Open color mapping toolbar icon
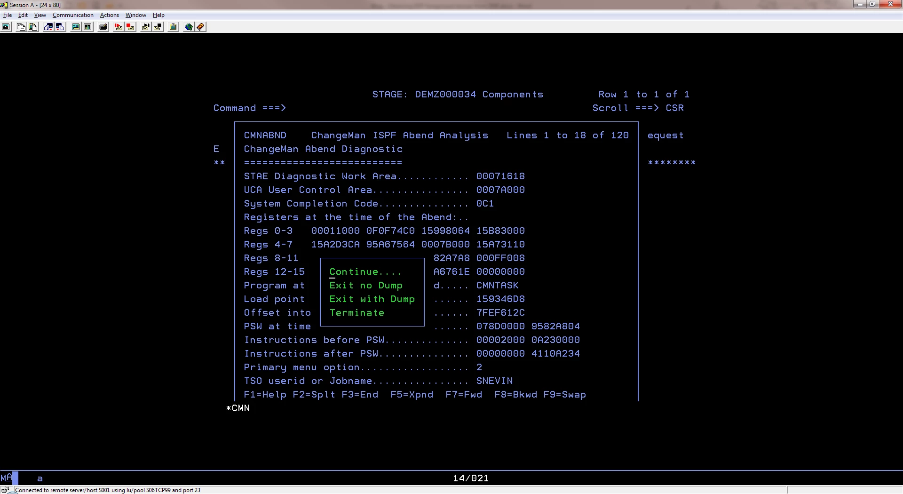The height and width of the screenshot is (494, 903). [x=87, y=27]
